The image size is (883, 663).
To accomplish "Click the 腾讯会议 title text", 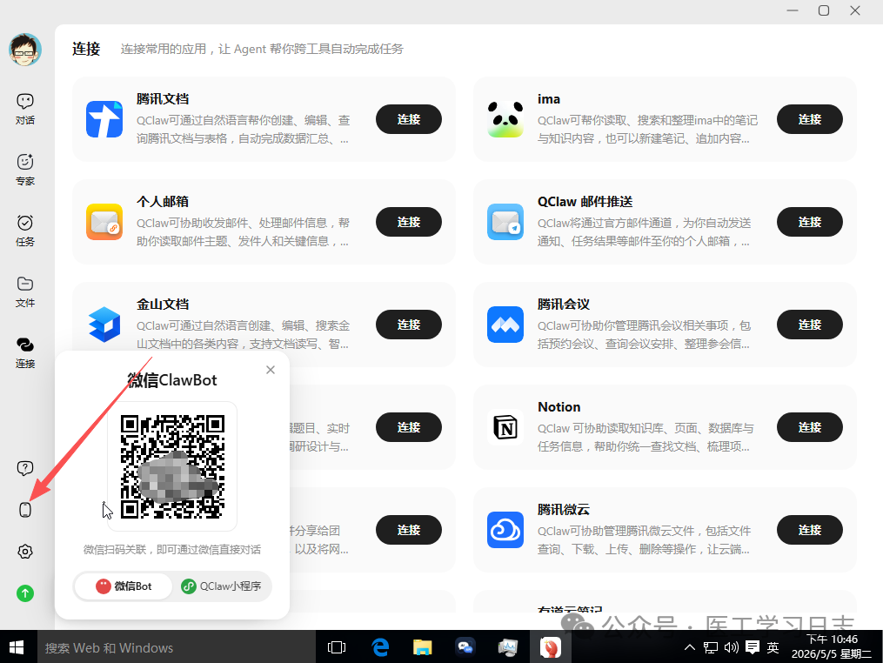I will tap(564, 305).
